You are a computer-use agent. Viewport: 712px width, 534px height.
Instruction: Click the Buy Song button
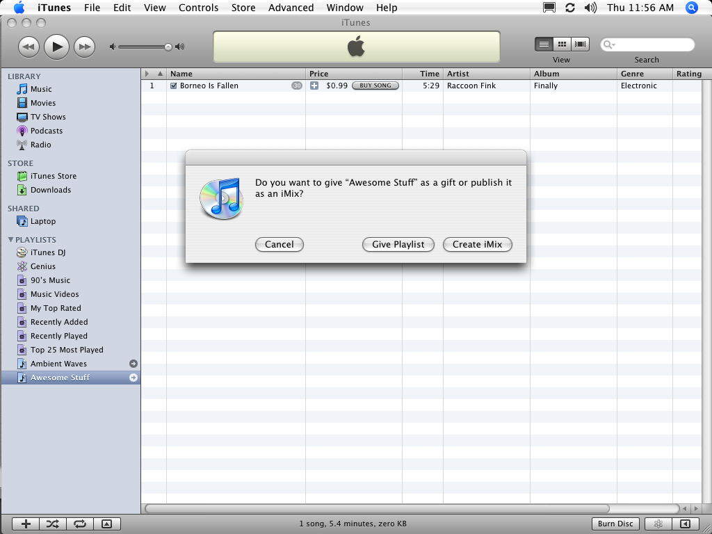(x=375, y=86)
